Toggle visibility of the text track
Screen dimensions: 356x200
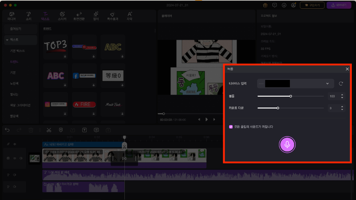coord(15,144)
